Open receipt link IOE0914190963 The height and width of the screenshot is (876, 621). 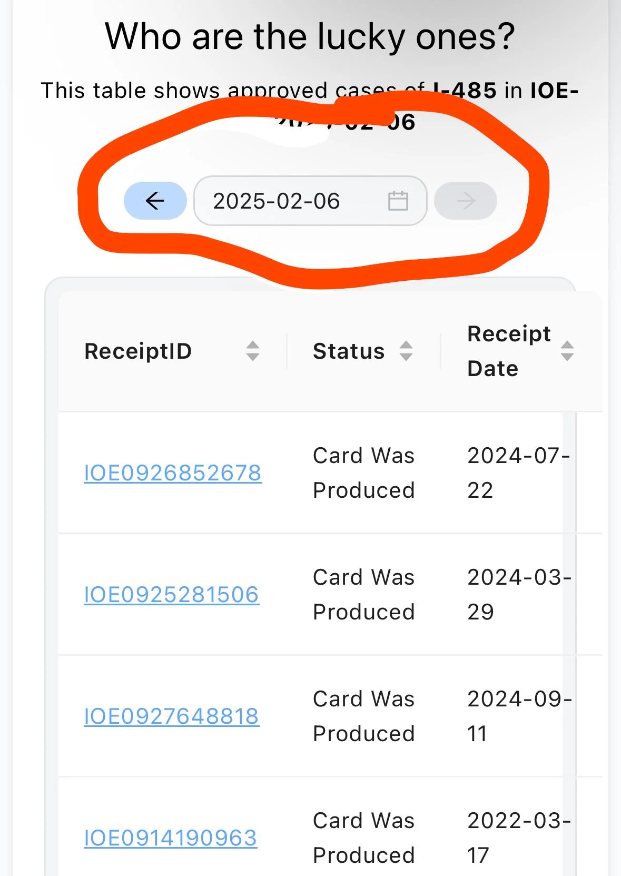coord(170,838)
